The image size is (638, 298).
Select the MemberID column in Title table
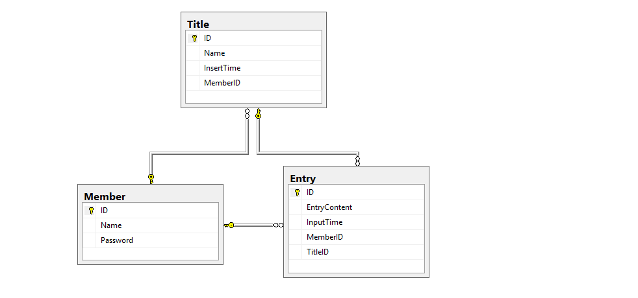click(x=222, y=83)
